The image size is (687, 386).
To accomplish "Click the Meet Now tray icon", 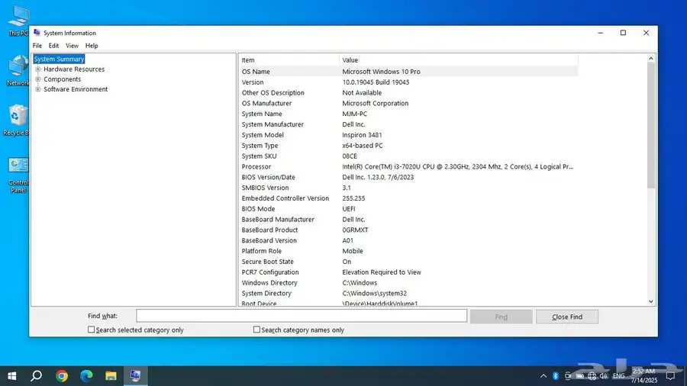I will (568, 376).
